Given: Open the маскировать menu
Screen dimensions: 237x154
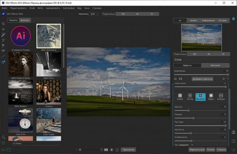Looking at the screenshot, I should click(x=53, y=7).
